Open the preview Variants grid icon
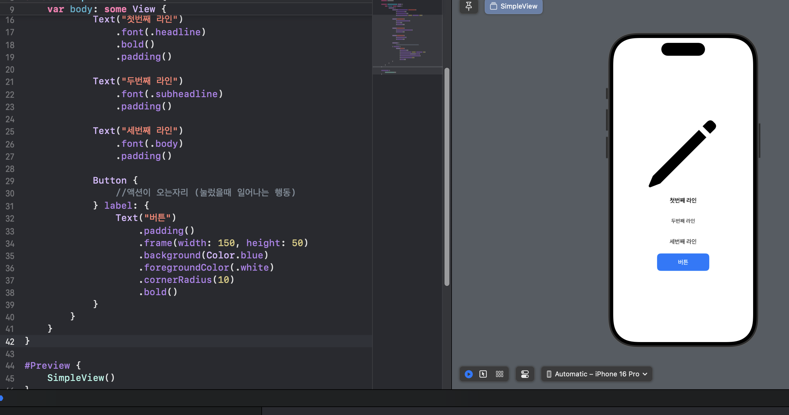The width and height of the screenshot is (789, 415). (x=499, y=374)
